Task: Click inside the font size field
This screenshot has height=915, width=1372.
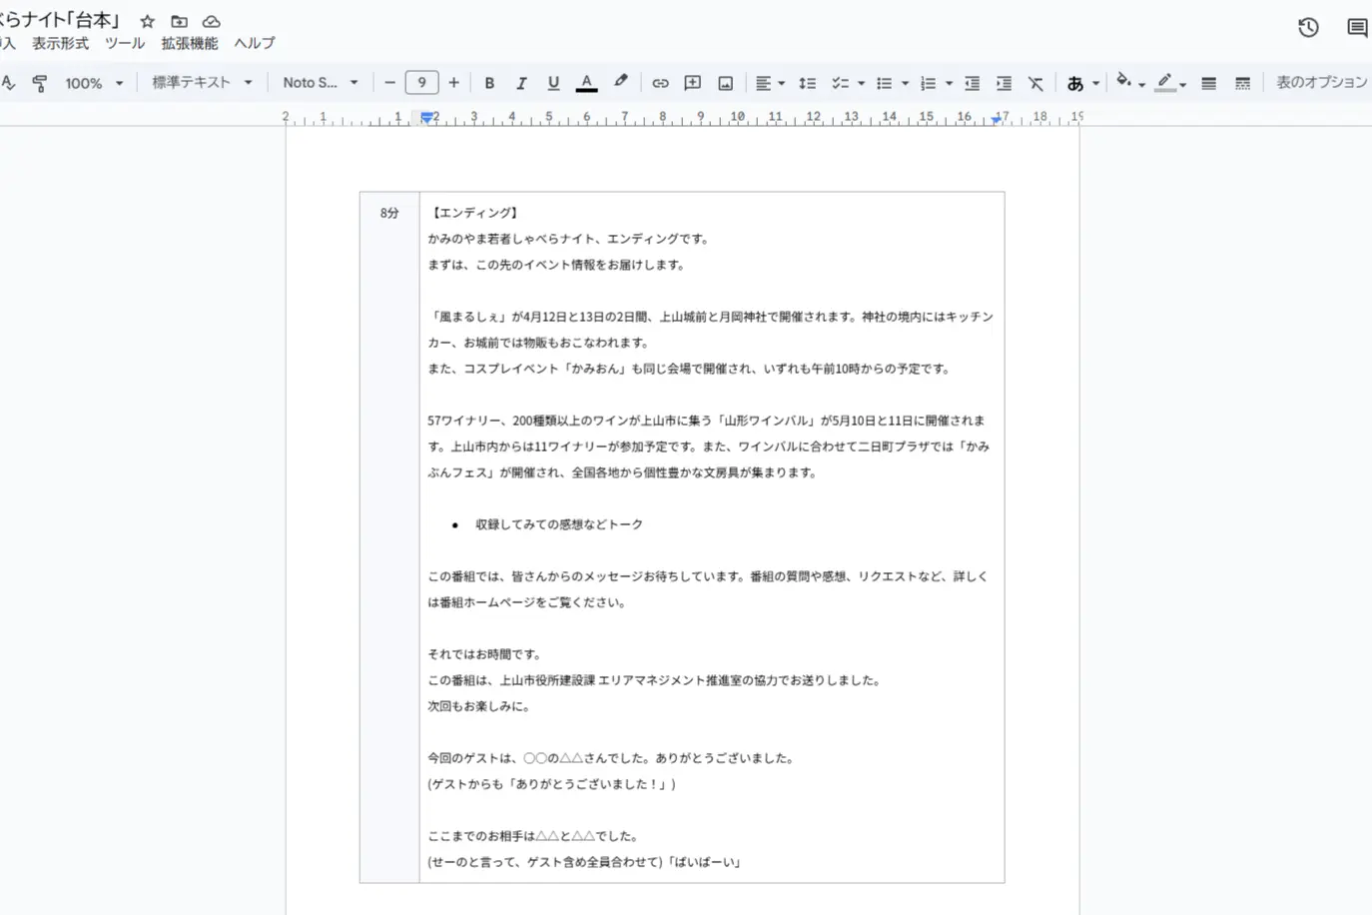Action: pyautogui.click(x=421, y=82)
